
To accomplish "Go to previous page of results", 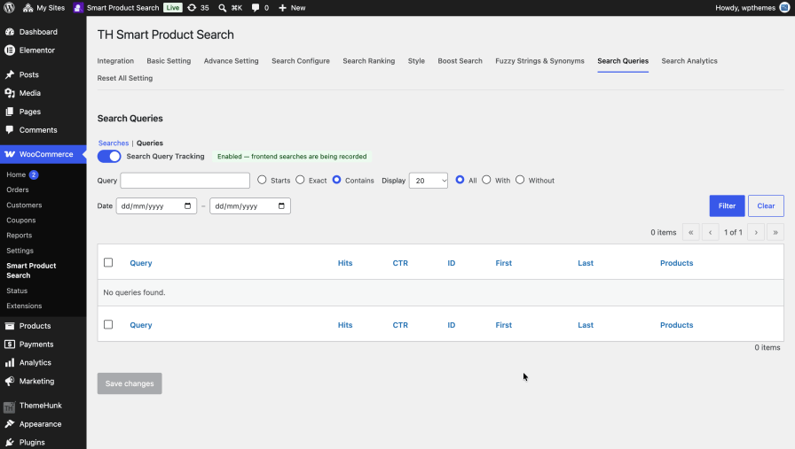I will [x=711, y=232].
